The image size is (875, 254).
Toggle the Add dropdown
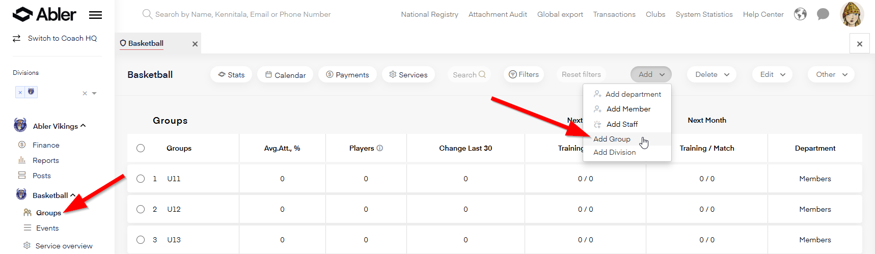pyautogui.click(x=651, y=74)
